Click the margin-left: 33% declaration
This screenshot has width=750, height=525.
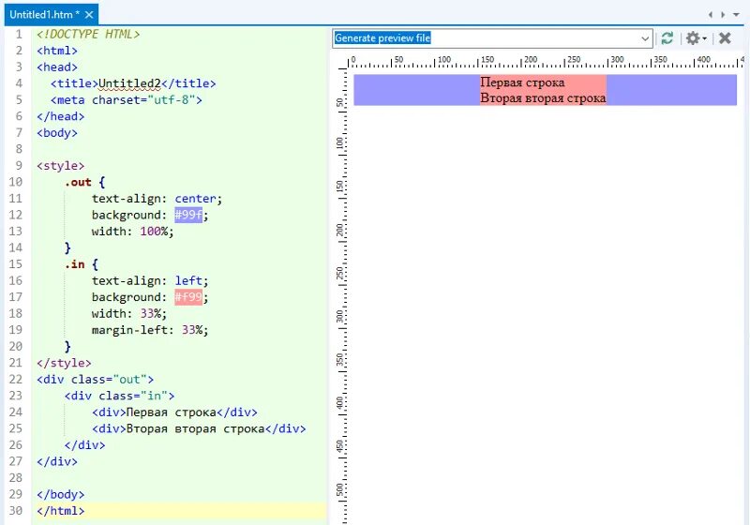pyautogui.click(x=150, y=330)
